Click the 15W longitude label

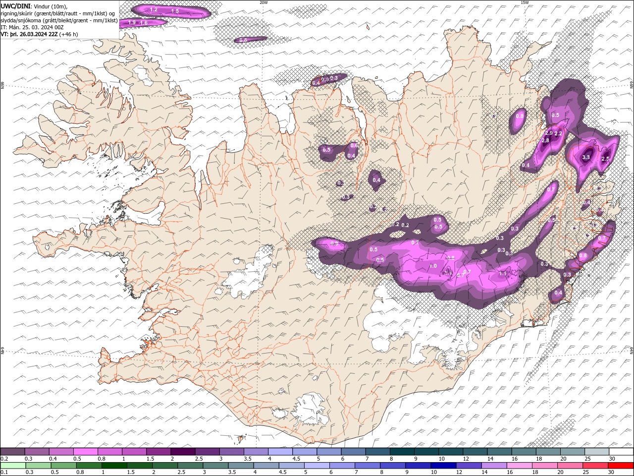pyautogui.click(x=525, y=2)
